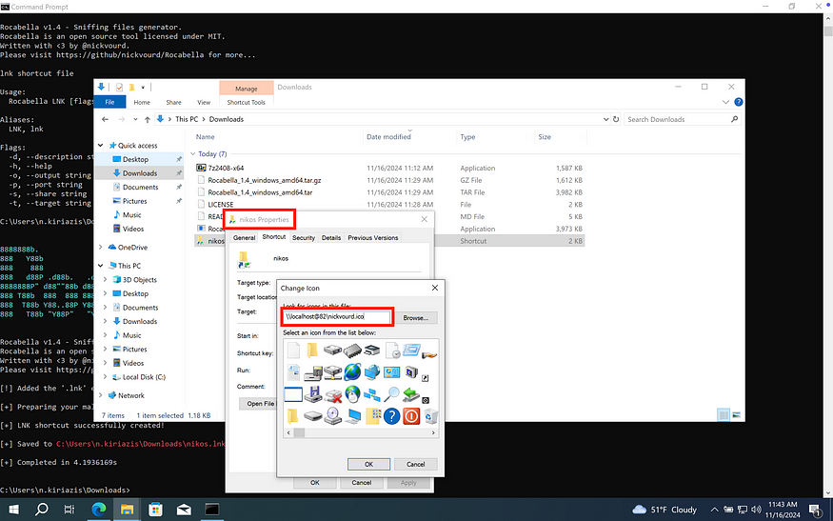Click Cancel in nikos Properties
Viewport: 833px width, 521px height.
361,483
